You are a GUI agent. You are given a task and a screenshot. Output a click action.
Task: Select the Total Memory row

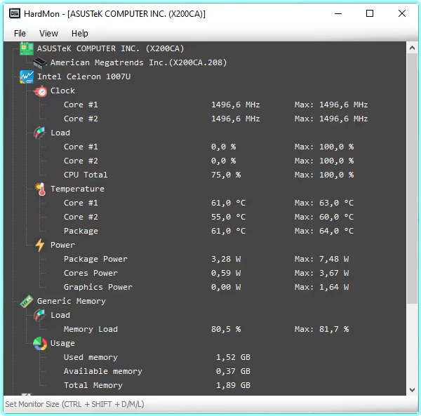[156, 385]
